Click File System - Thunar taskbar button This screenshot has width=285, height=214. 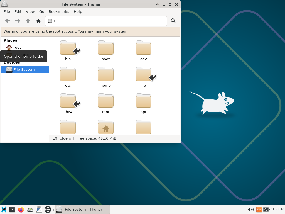[82, 210]
